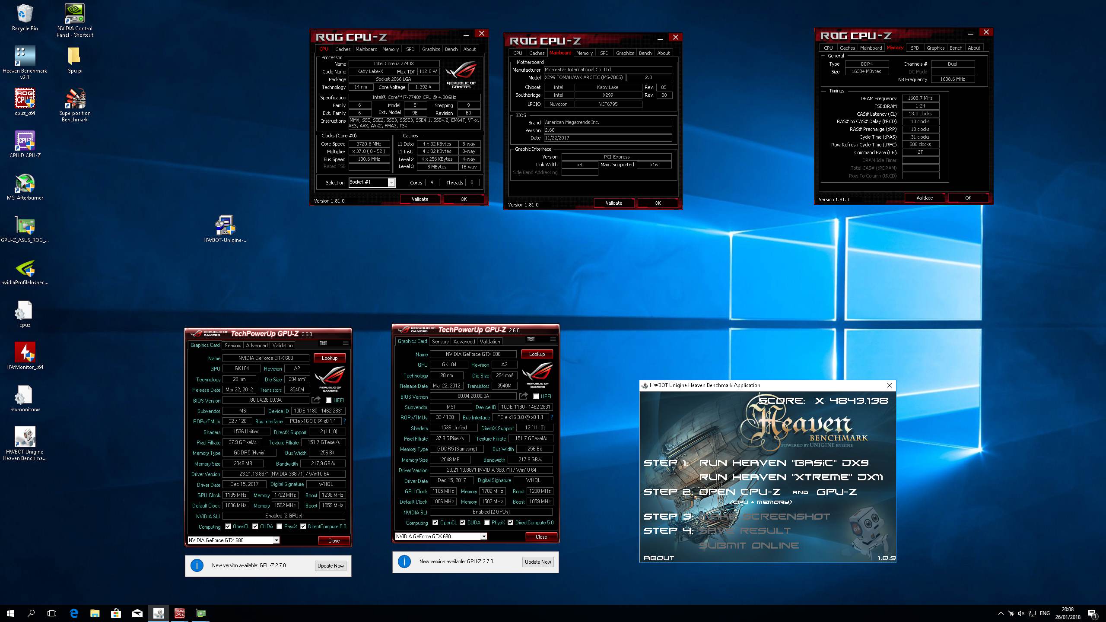Select the MSI Afterburner desktop icon
The image size is (1106, 622).
click(x=25, y=187)
